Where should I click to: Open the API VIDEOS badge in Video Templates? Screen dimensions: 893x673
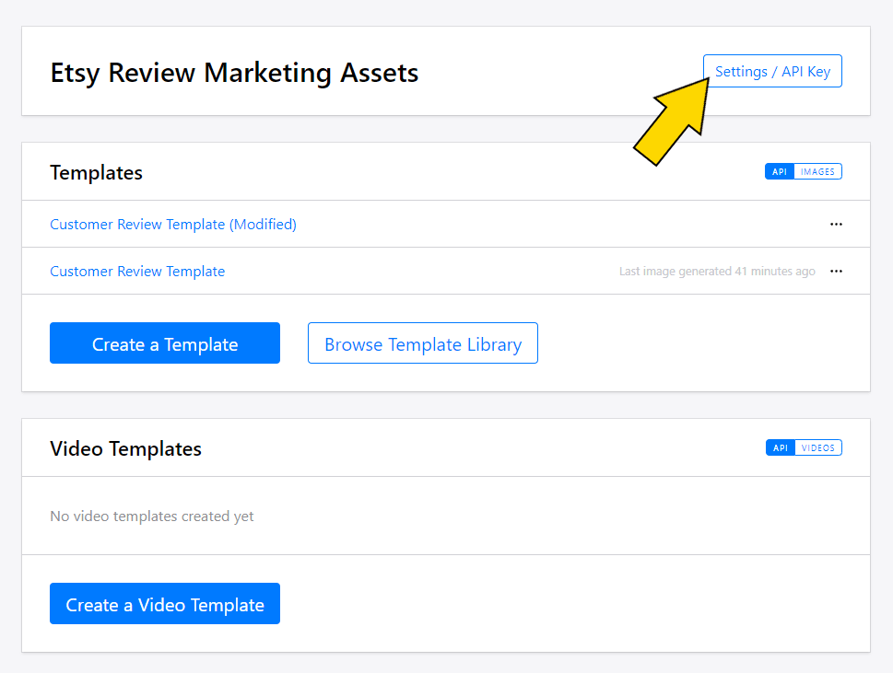(x=804, y=447)
